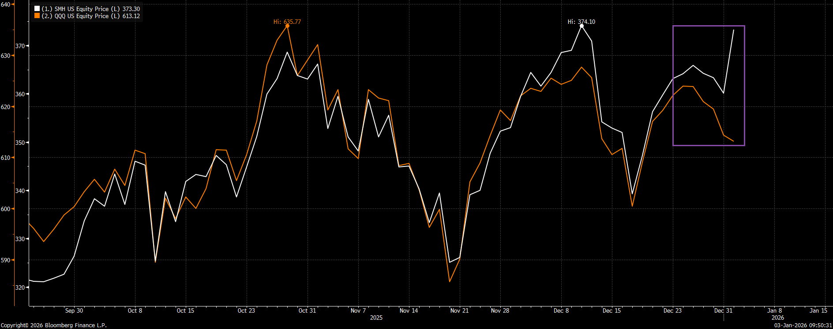Click the 'Hi: 635.77' label
The image size is (833, 329).
coord(287,22)
